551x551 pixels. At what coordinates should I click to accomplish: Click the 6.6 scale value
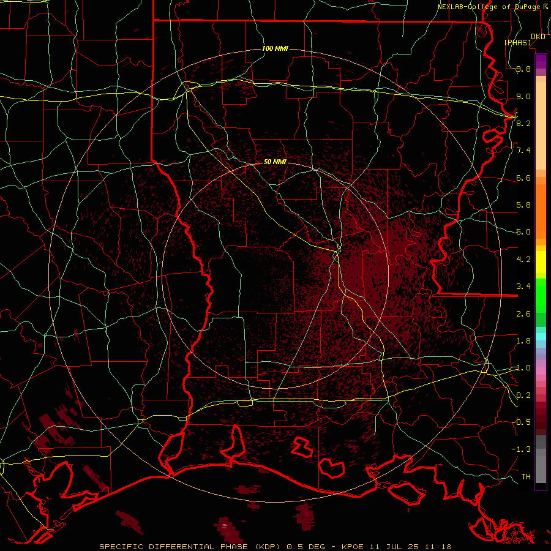(523, 178)
